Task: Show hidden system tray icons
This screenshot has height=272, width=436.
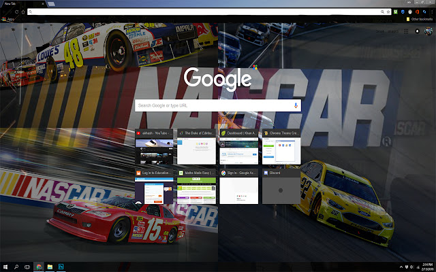Action: (401, 267)
